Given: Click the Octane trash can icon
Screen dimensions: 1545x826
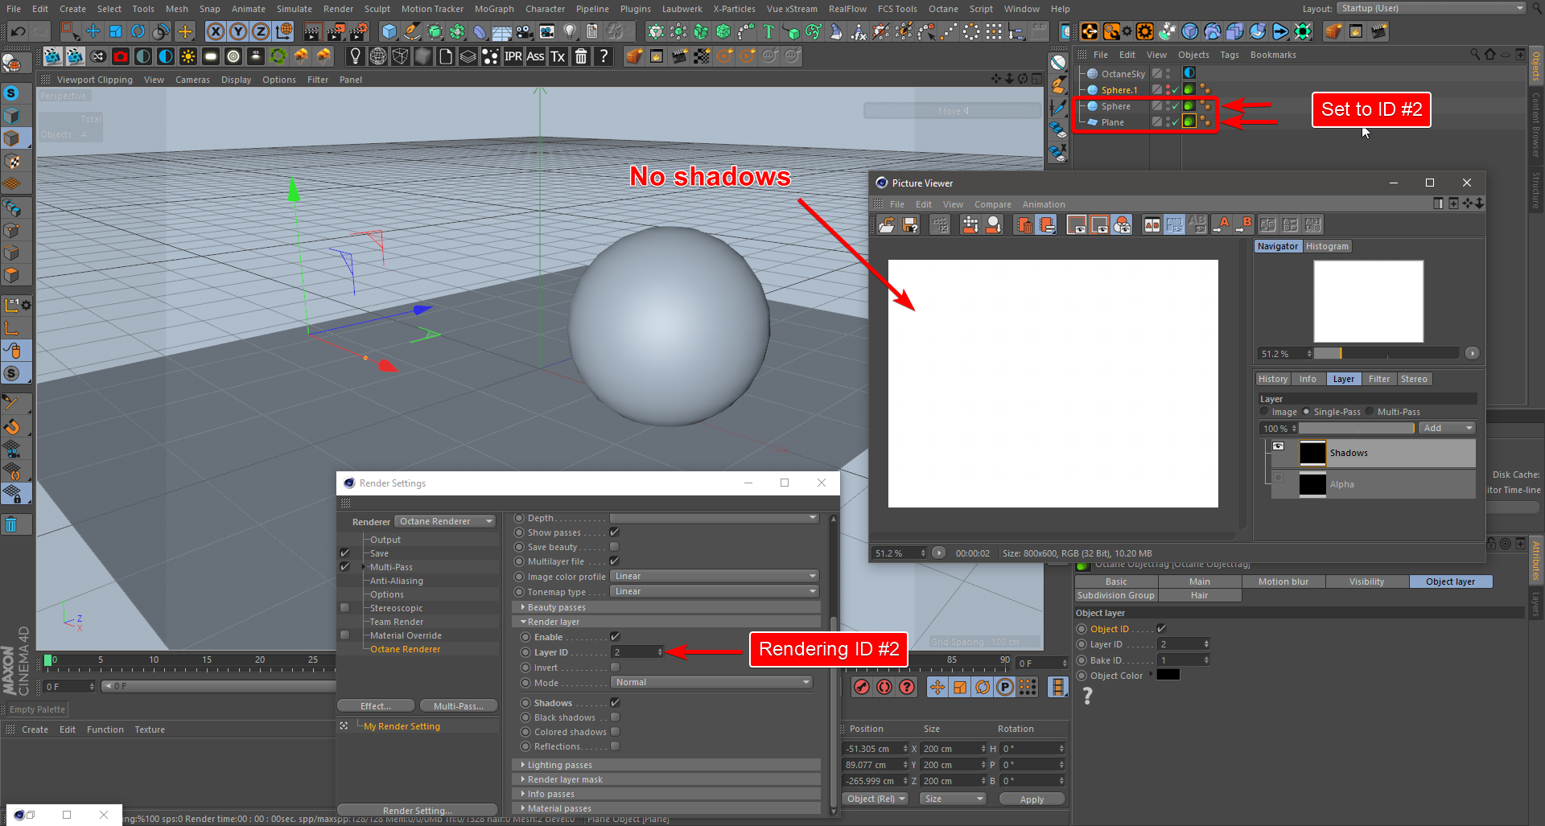Looking at the screenshot, I should pos(581,56).
